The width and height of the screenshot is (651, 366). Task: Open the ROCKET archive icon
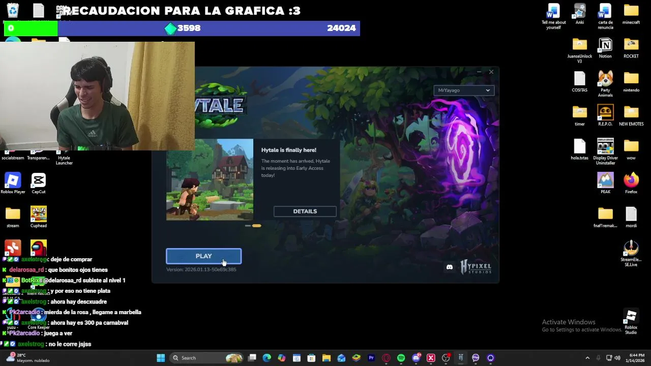(x=631, y=48)
